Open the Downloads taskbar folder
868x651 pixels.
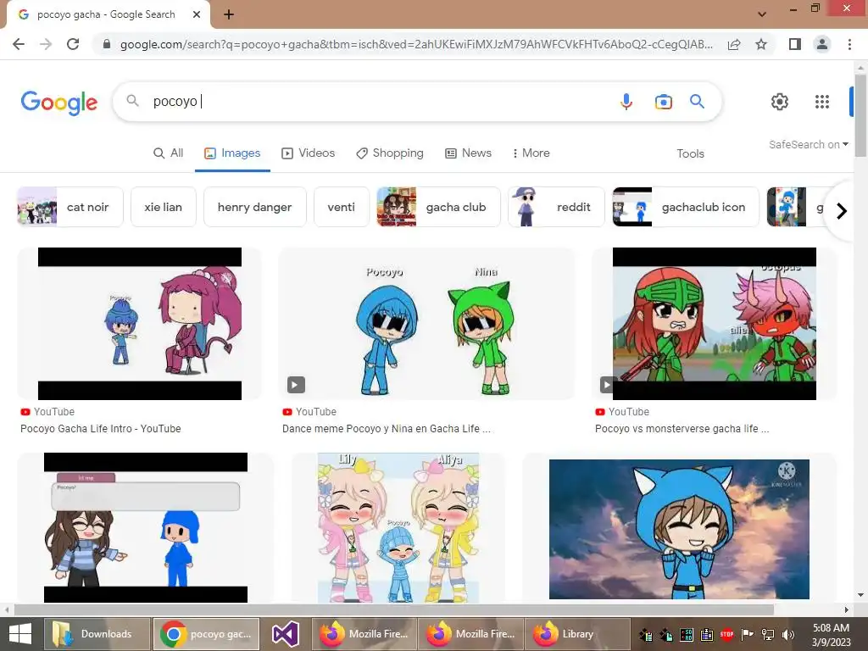97,634
